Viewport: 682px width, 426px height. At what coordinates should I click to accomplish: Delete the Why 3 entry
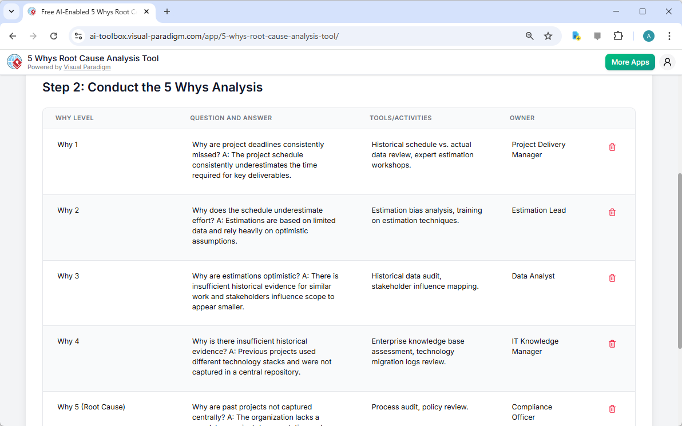tap(612, 278)
